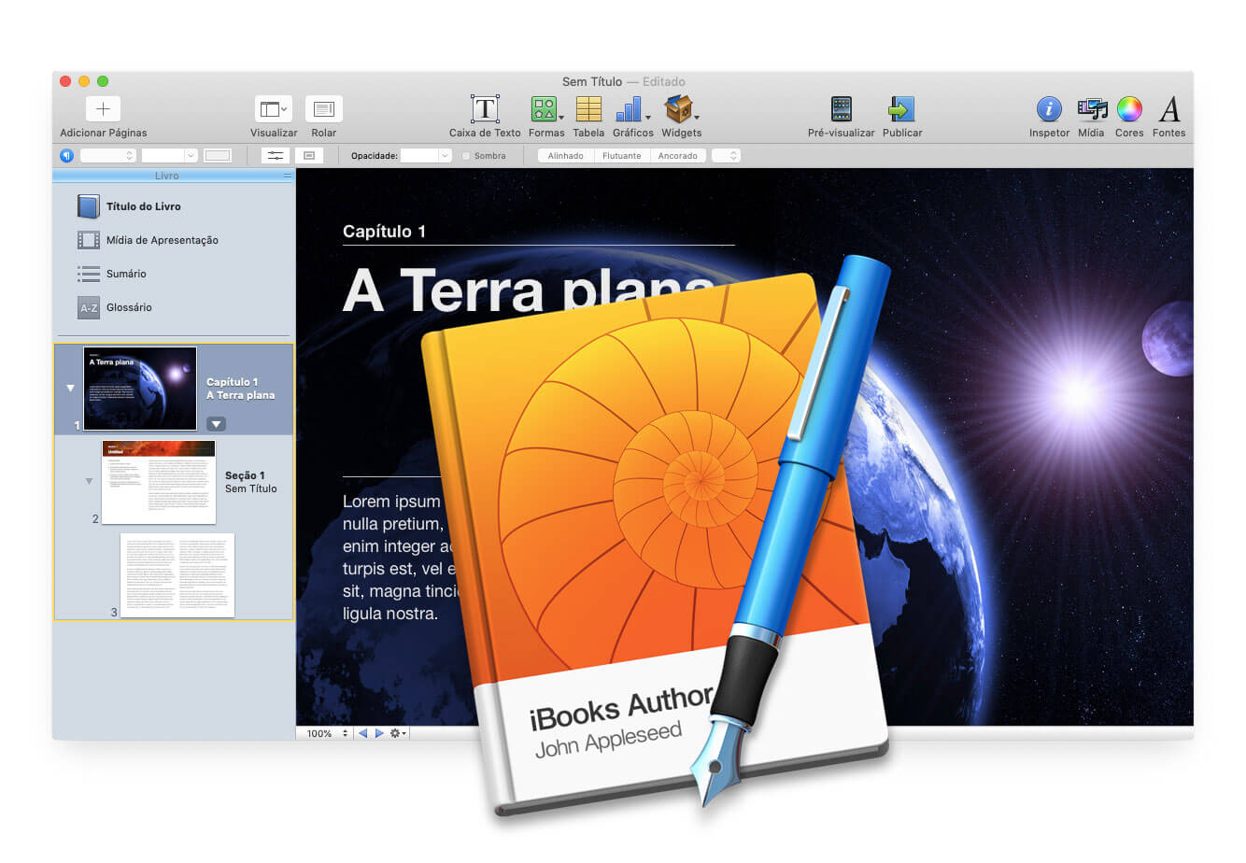Click the Mídia de Apresentação film icon
The image size is (1246, 863).
(89, 240)
